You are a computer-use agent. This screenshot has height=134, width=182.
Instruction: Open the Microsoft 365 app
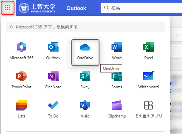tap(22, 51)
